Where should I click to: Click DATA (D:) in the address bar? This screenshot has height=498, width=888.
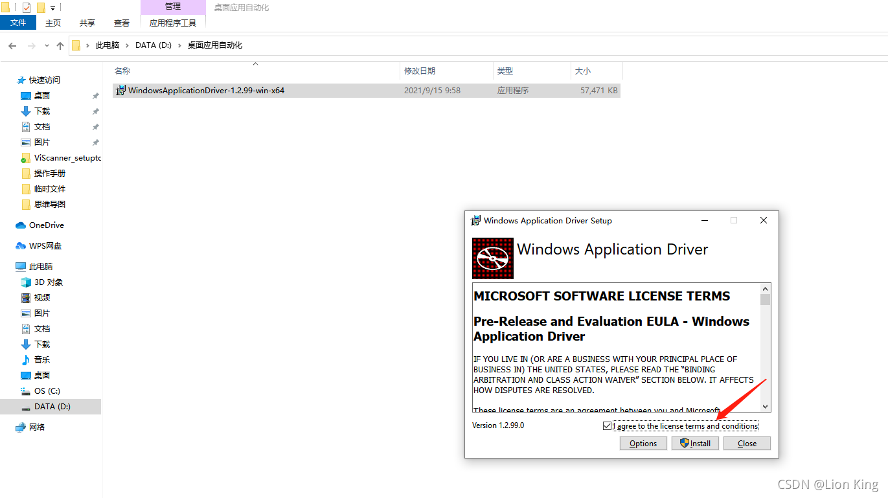[x=154, y=45]
